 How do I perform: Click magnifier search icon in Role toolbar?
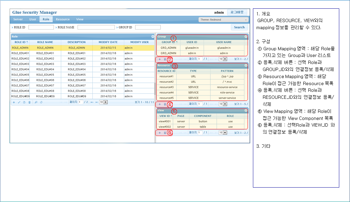point(36,102)
